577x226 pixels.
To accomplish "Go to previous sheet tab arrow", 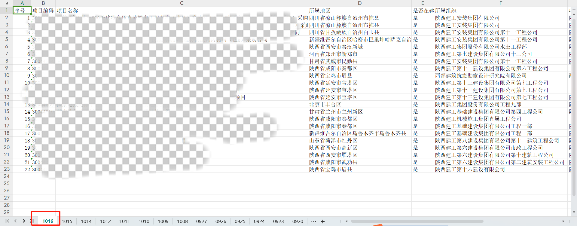I will [15, 221].
